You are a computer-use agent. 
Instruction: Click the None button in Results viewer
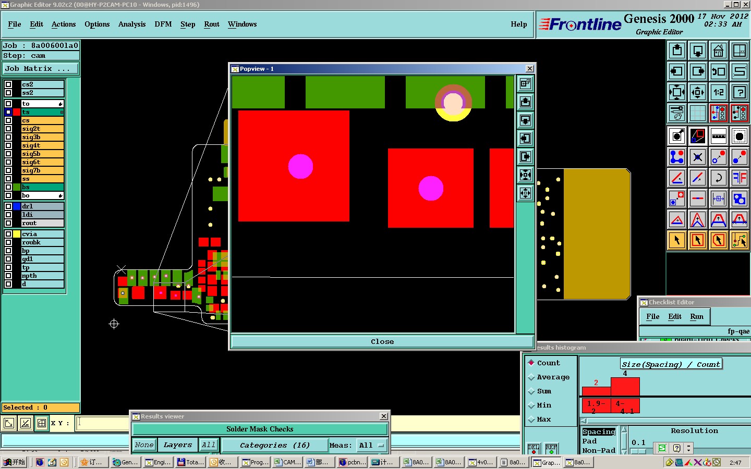coord(144,445)
